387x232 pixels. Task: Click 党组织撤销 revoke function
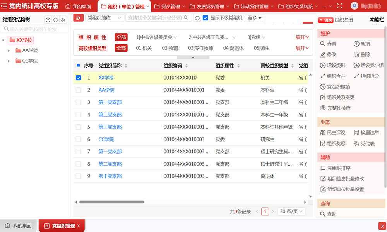tap(335, 87)
